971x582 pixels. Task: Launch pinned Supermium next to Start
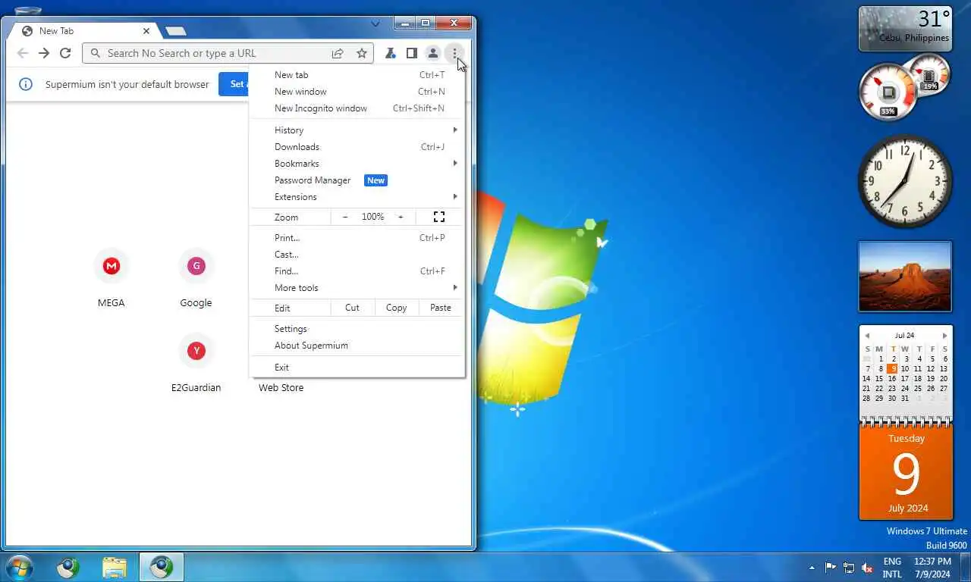point(68,567)
